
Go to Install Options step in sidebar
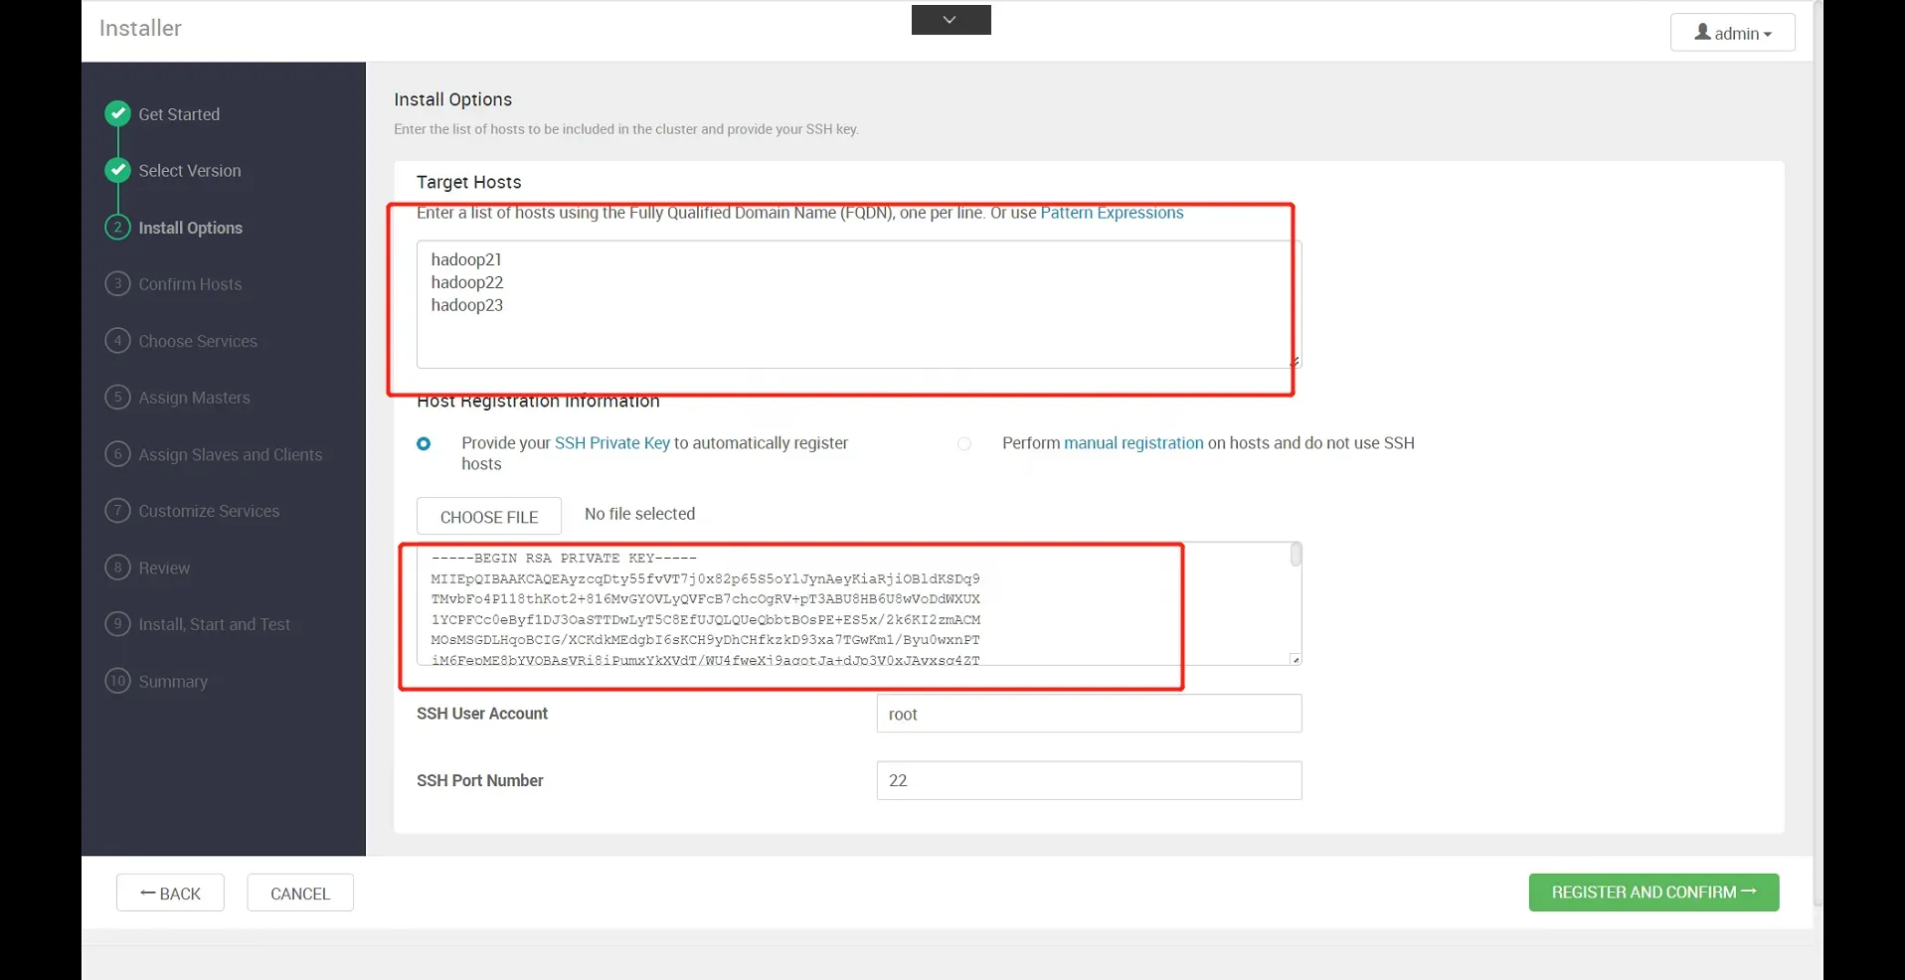[190, 228]
